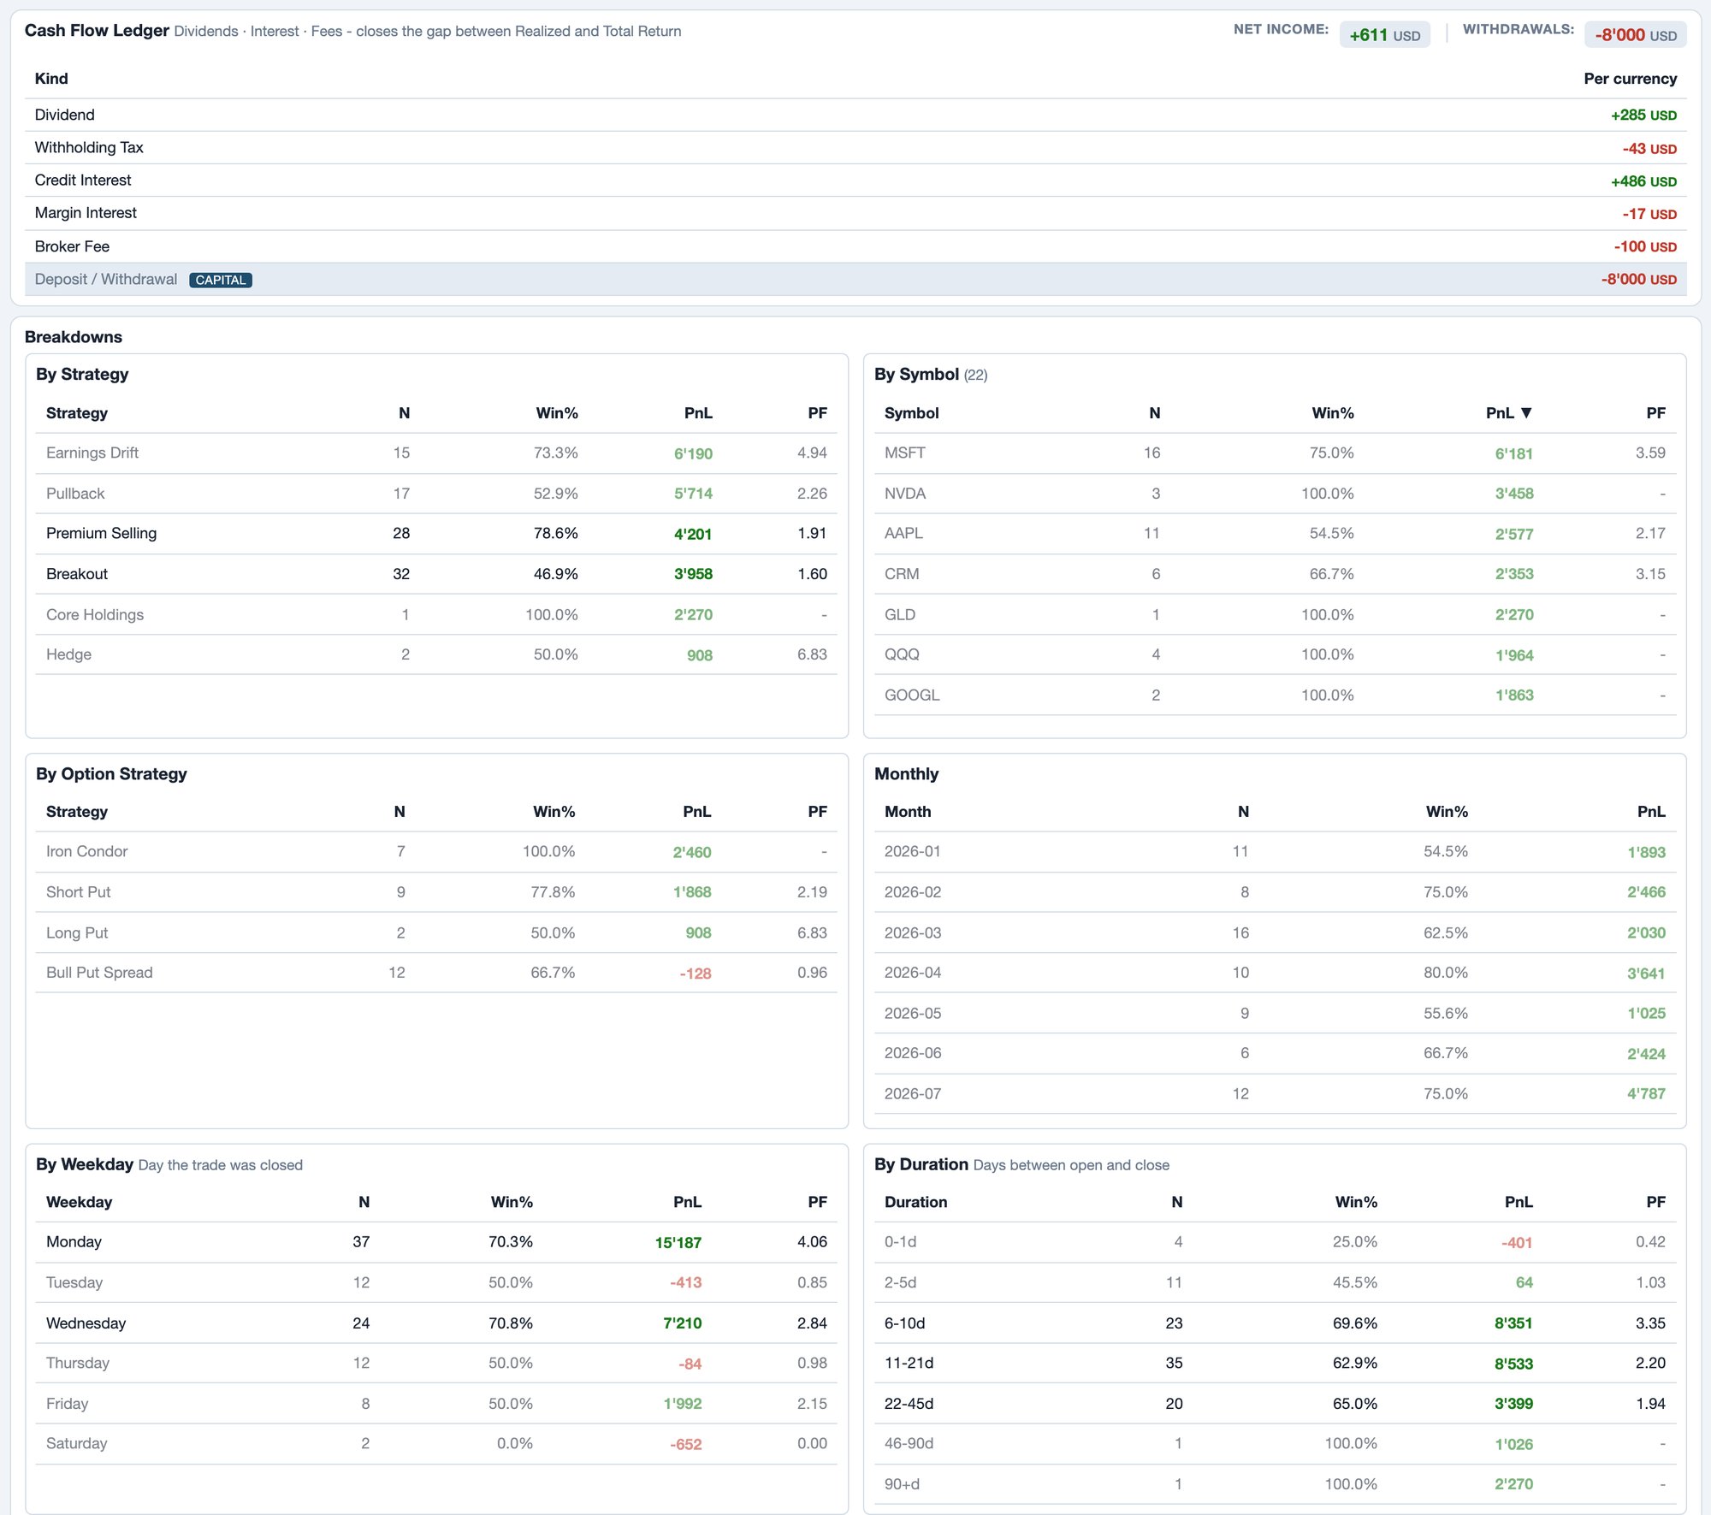This screenshot has height=1515, width=1711.
Task: Click the MSFT symbol row
Action: point(1275,453)
